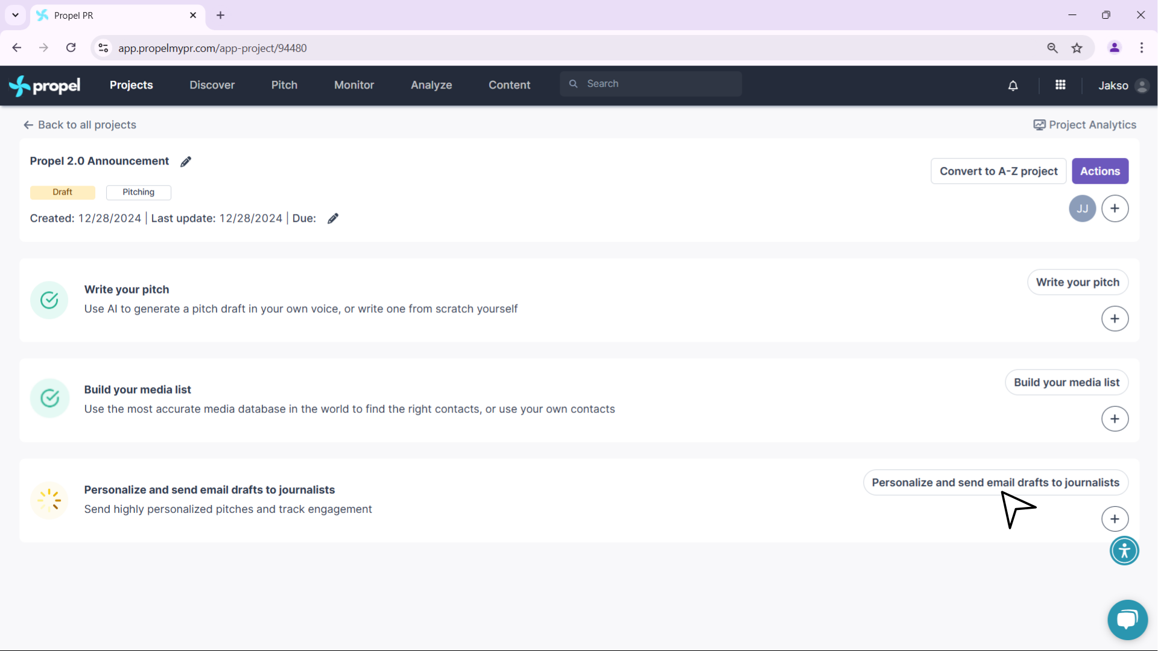
Task: Click the 'Use AI to generate a pitch draft' description
Action: [301, 309]
